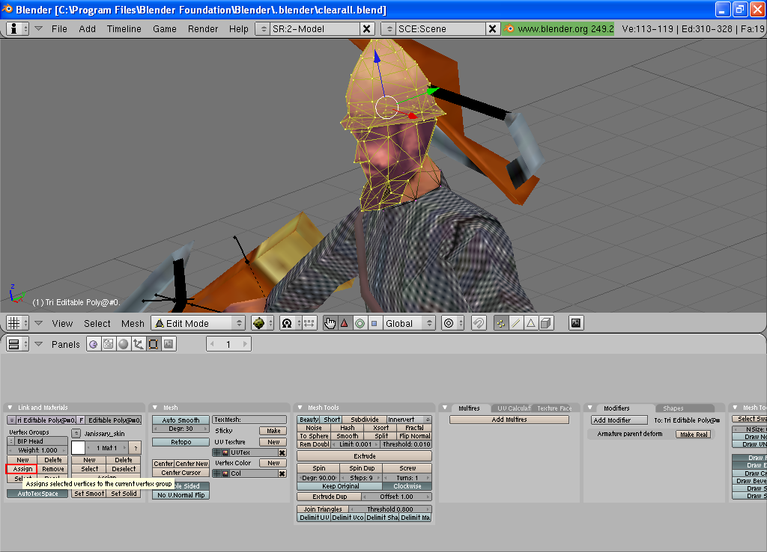Viewport: 767px width, 552px height.
Task: Switch to the Texture Face tab
Action: click(x=554, y=408)
